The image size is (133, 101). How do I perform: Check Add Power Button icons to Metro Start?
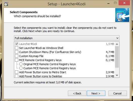tap(16, 72)
